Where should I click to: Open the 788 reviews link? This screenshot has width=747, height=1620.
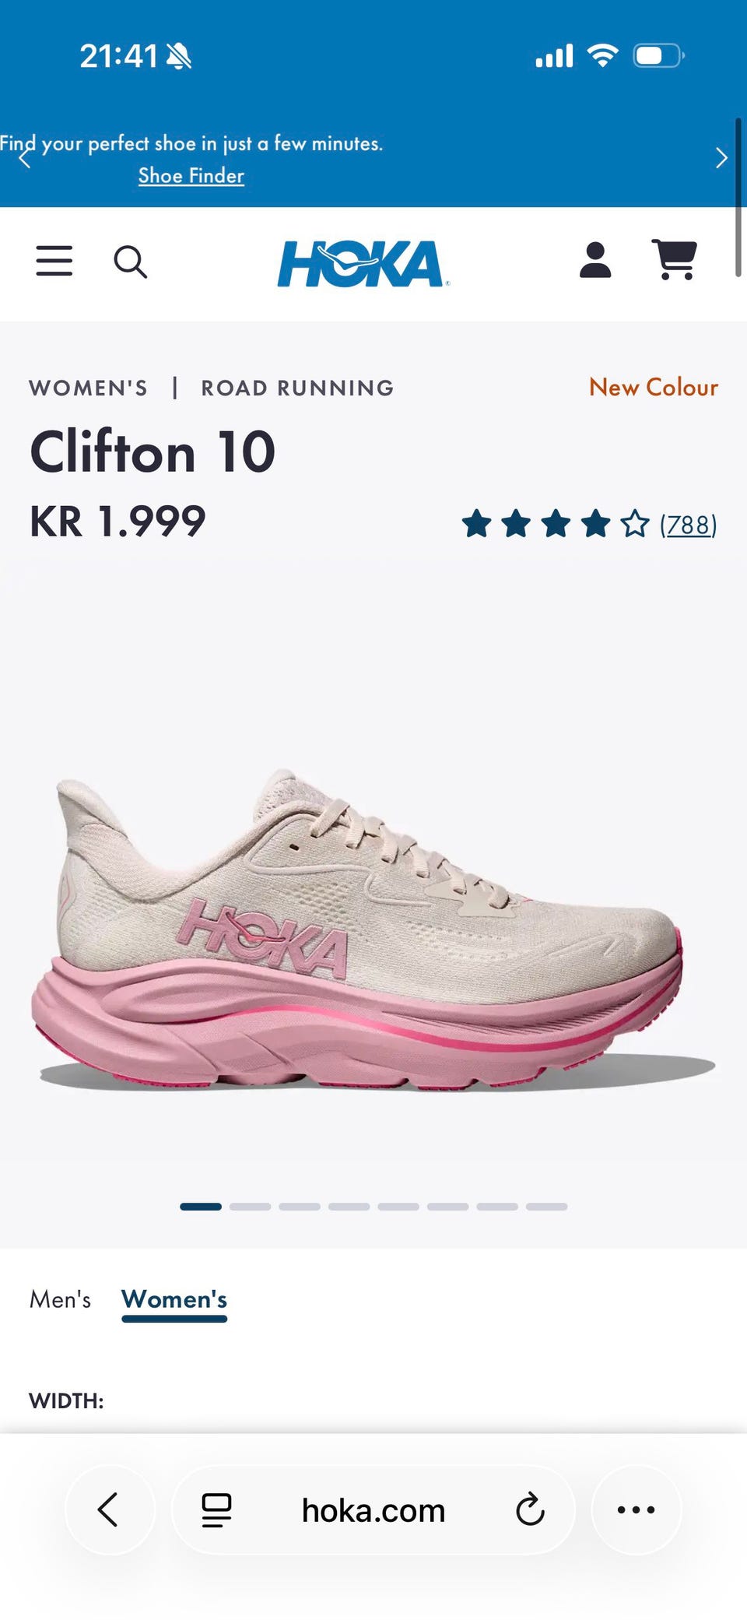(x=688, y=525)
